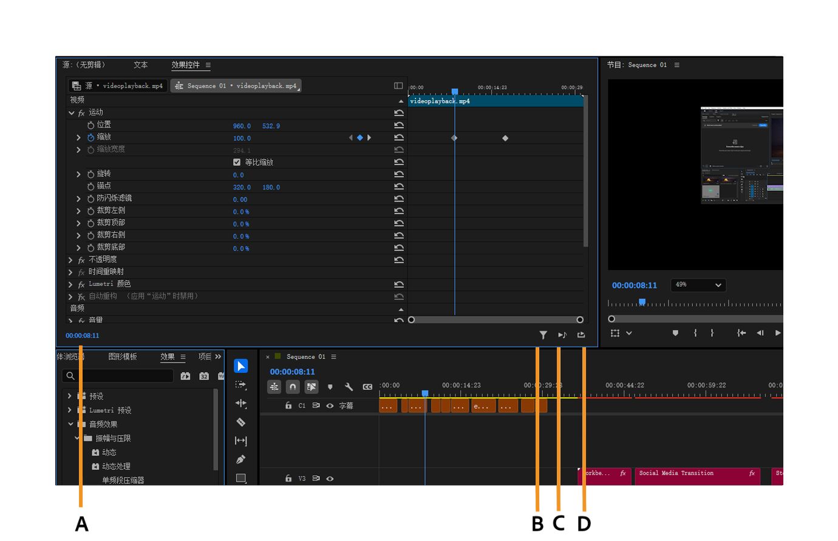Image resolution: width=838 pixels, height=541 pixels.
Task: Click the arrow-box icon beside the play-audio icon
Action: pos(581,335)
